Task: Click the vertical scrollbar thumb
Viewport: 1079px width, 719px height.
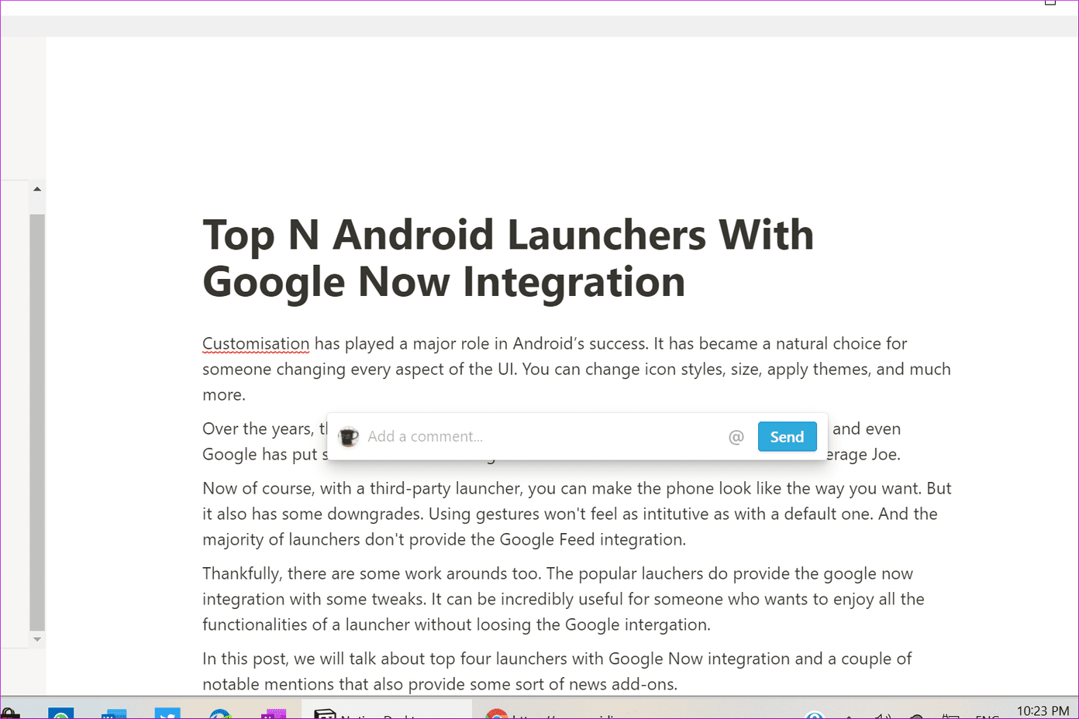Action: coord(37,422)
